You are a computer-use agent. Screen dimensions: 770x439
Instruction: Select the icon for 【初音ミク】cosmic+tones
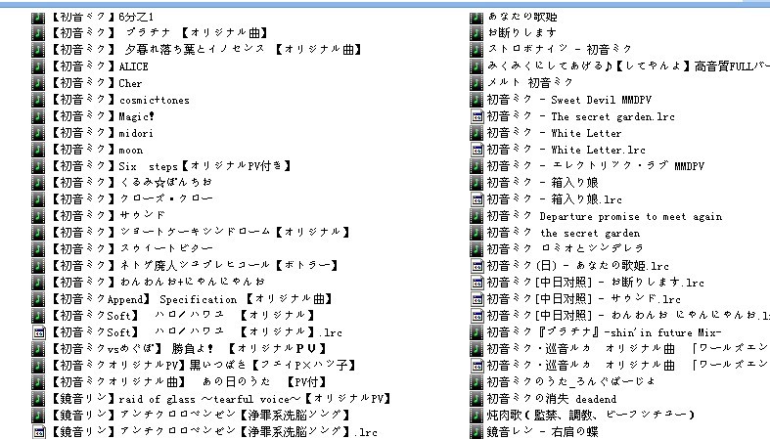(38, 100)
